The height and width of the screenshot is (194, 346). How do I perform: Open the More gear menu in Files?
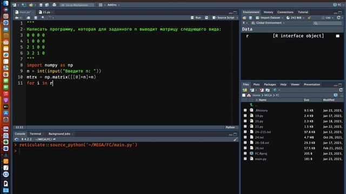[x=276, y=90]
